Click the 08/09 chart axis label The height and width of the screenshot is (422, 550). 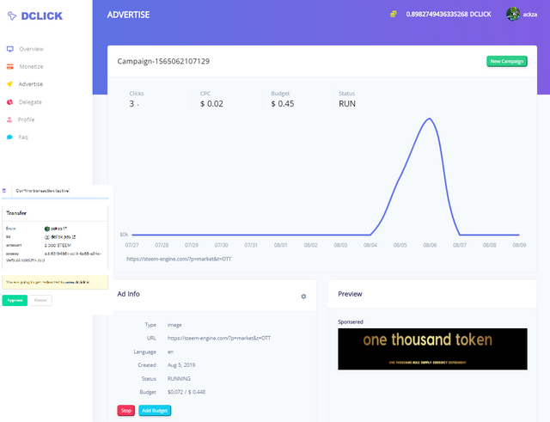click(519, 245)
